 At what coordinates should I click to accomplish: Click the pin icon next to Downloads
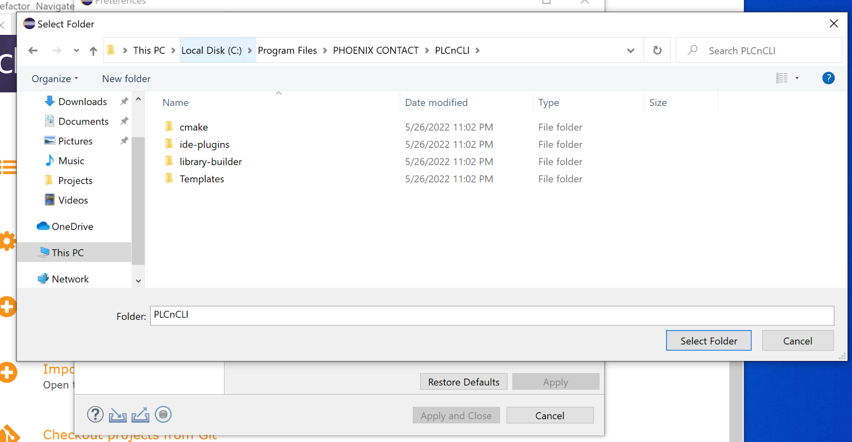124,101
